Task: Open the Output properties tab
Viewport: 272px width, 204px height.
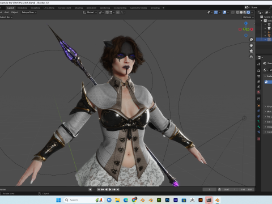Action: pos(259,76)
